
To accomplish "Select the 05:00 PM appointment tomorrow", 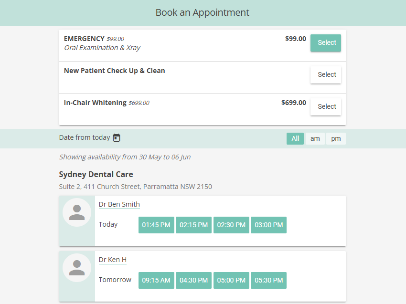I will 231,280.
